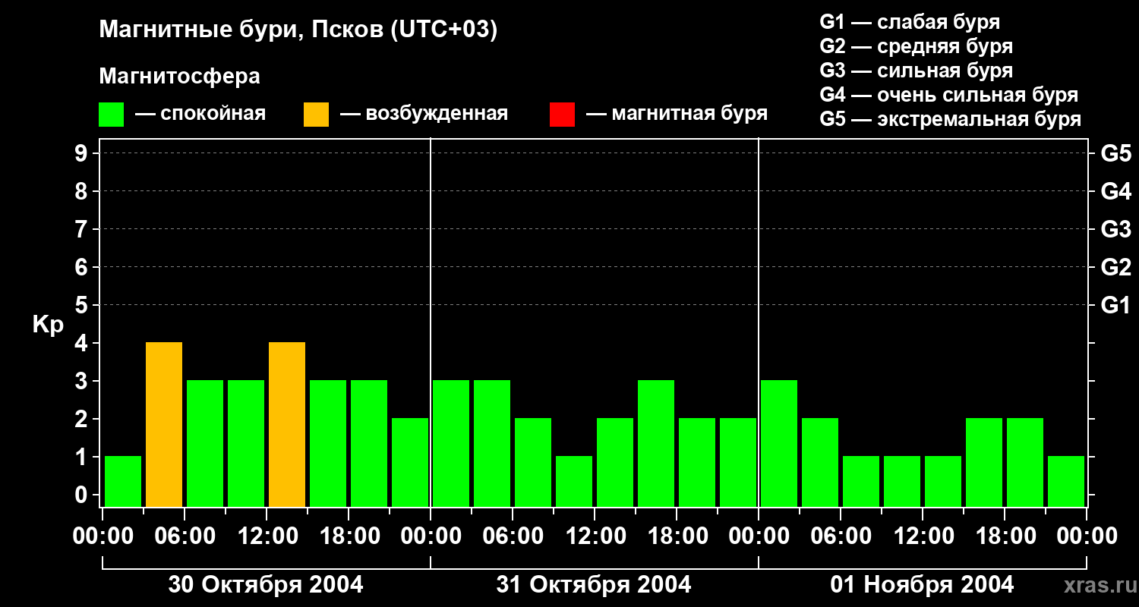1139x607 pixels.
Task: Click the first green Kp 1 bar of 30 October
Action: [123, 481]
